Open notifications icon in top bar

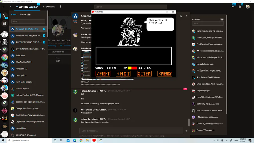coord(233,7)
